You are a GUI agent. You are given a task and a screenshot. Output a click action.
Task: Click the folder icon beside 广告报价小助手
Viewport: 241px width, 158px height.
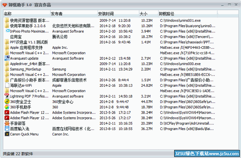(7, 80)
